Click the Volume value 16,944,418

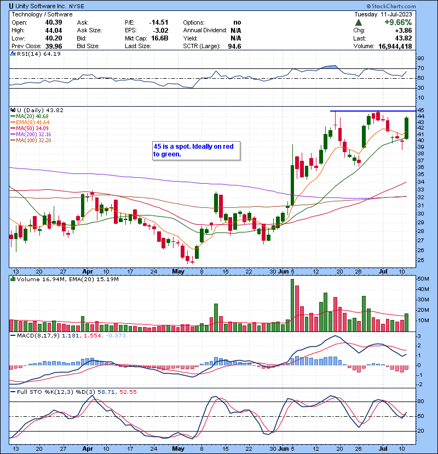395,46
